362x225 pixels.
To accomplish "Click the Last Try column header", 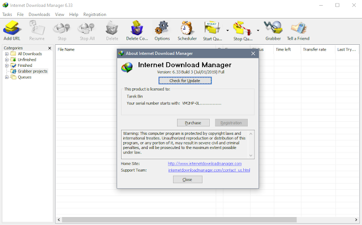I will pyautogui.click(x=347, y=49).
